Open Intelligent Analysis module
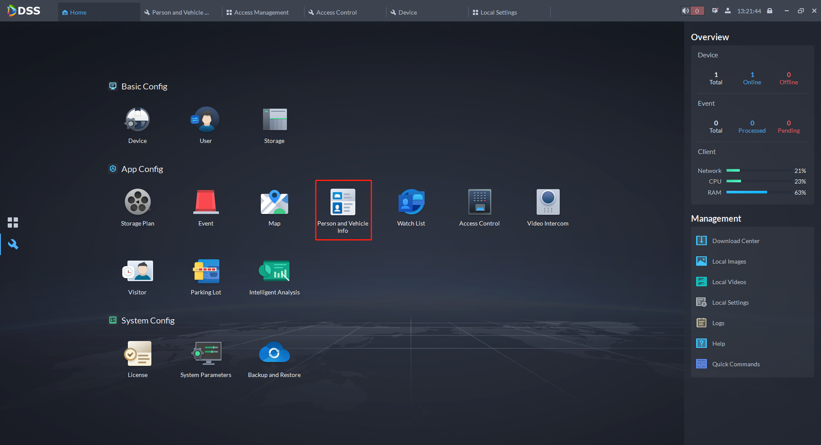Screen dimensions: 821x445 pos(274,271)
